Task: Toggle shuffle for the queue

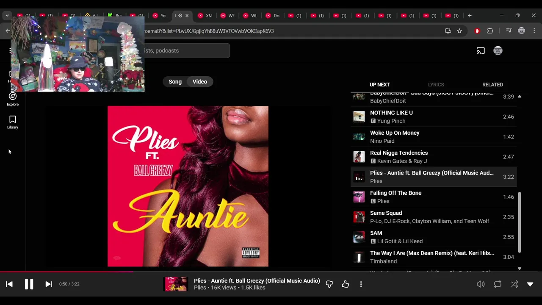Action: click(514, 284)
